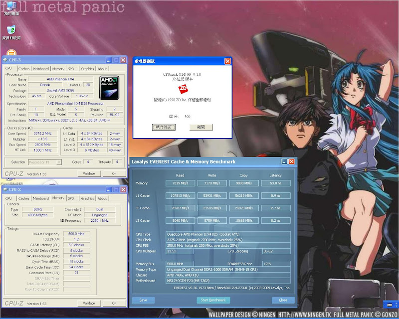Switch to CPU tab in lower CPU-Z window

point(8,198)
